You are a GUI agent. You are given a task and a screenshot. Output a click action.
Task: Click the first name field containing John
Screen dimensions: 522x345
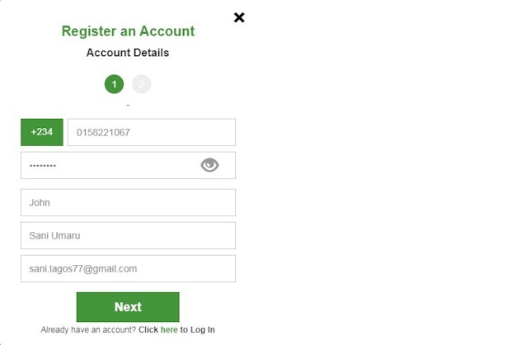[x=128, y=202]
